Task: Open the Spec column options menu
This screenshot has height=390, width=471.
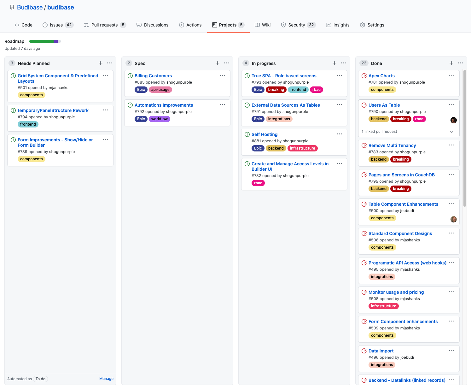Action: tap(227, 63)
